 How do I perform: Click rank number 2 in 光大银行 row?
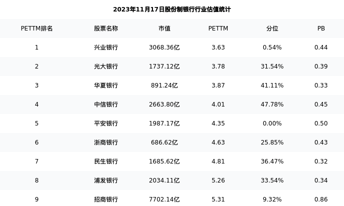(37, 66)
